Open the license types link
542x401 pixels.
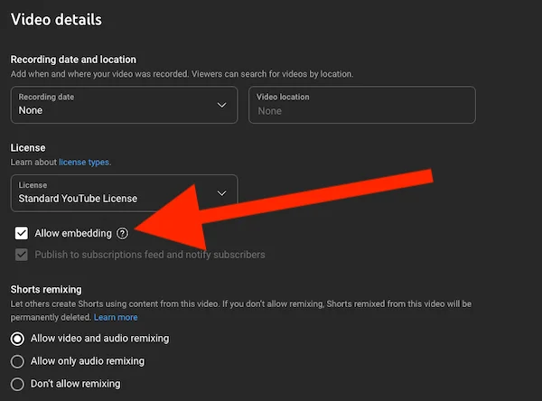point(84,163)
